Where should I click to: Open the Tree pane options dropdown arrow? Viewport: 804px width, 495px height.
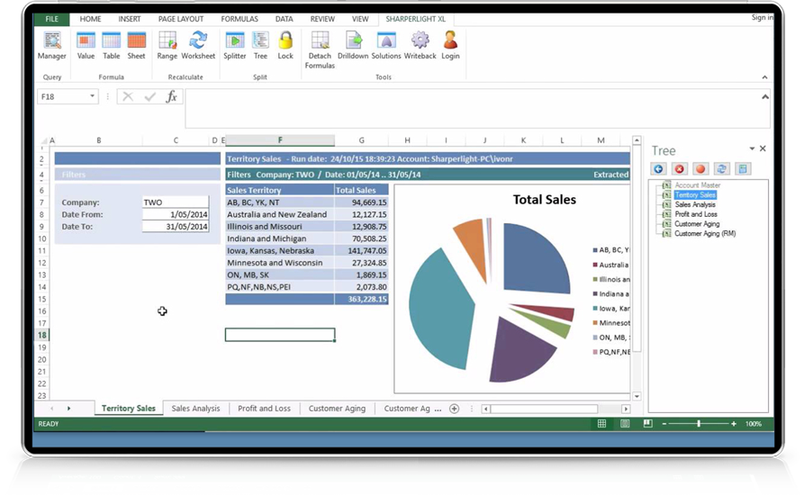pyautogui.click(x=752, y=148)
